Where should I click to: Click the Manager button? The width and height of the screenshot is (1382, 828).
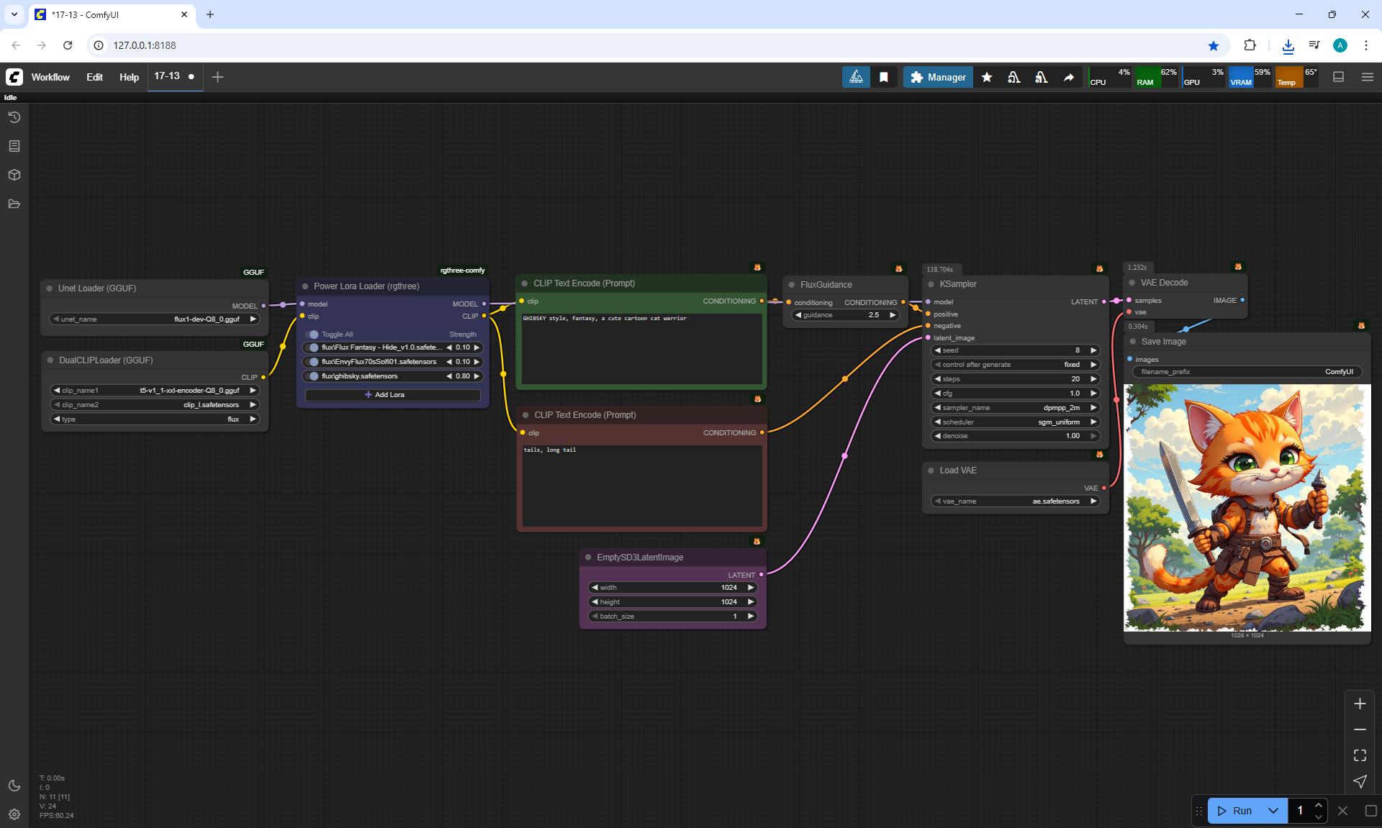(938, 77)
